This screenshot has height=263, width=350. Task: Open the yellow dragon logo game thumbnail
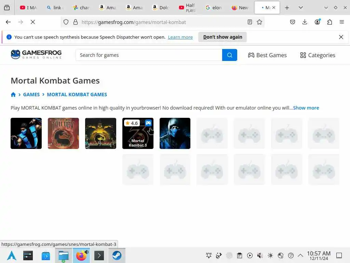coord(101,133)
